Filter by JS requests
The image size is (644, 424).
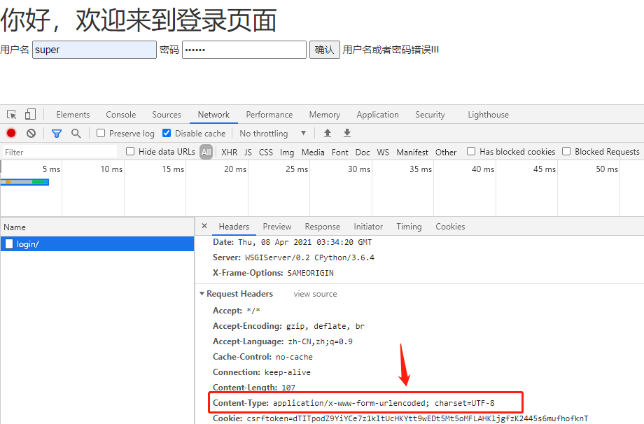pyautogui.click(x=248, y=153)
